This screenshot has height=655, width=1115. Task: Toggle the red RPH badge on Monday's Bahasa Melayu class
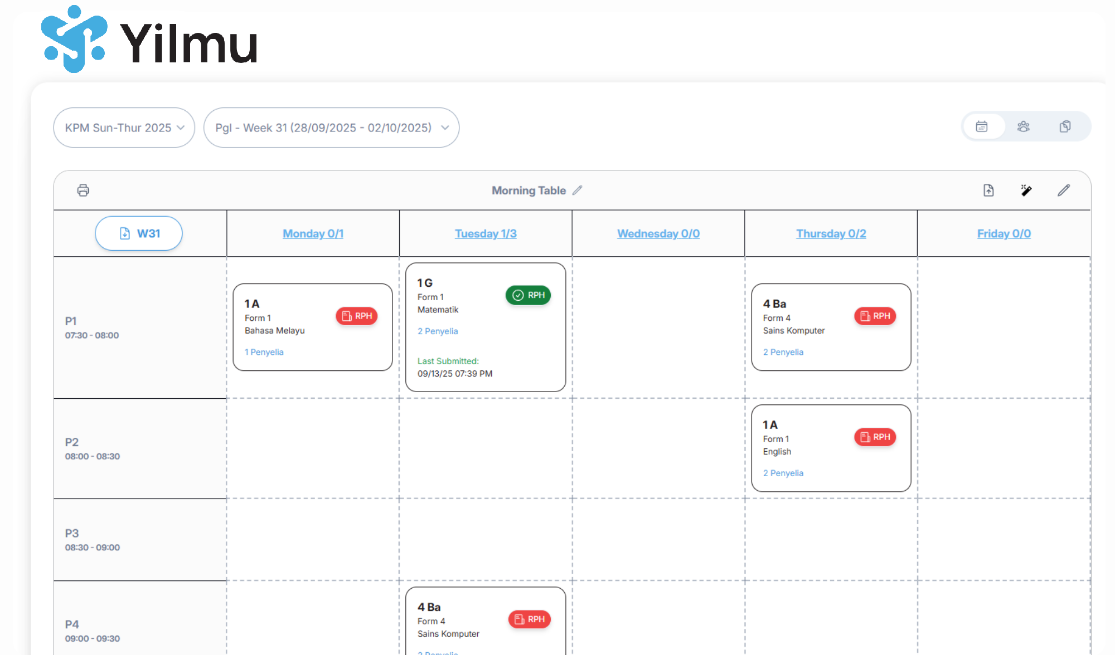coord(356,316)
